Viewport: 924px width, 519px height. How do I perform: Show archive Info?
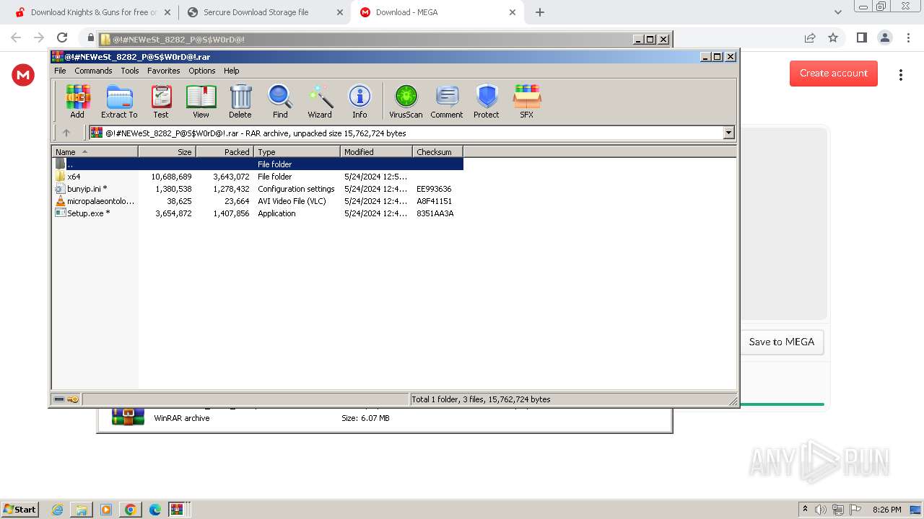click(x=359, y=101)
